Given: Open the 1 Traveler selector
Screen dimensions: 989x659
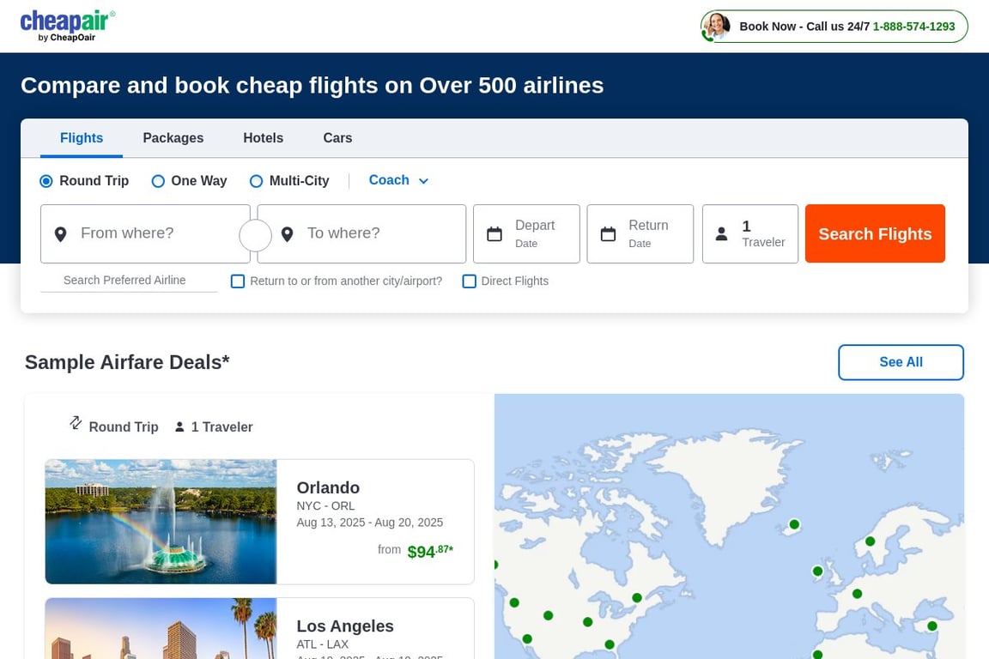Looking at the screenshot, I should 750,234.
